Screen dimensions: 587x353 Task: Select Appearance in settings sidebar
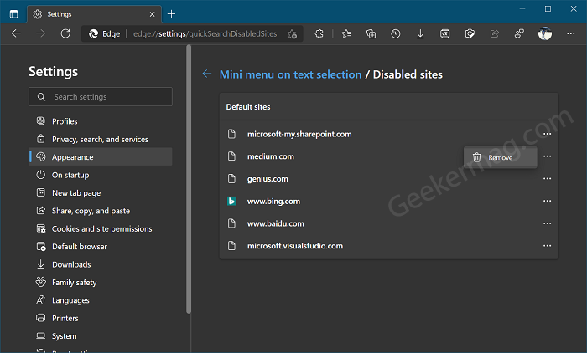[101, 157]
